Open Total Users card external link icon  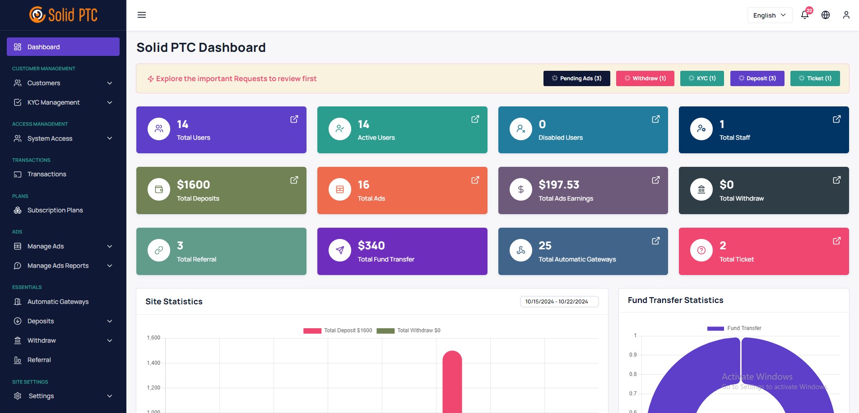pyautogui.click(x=294, y=119)
